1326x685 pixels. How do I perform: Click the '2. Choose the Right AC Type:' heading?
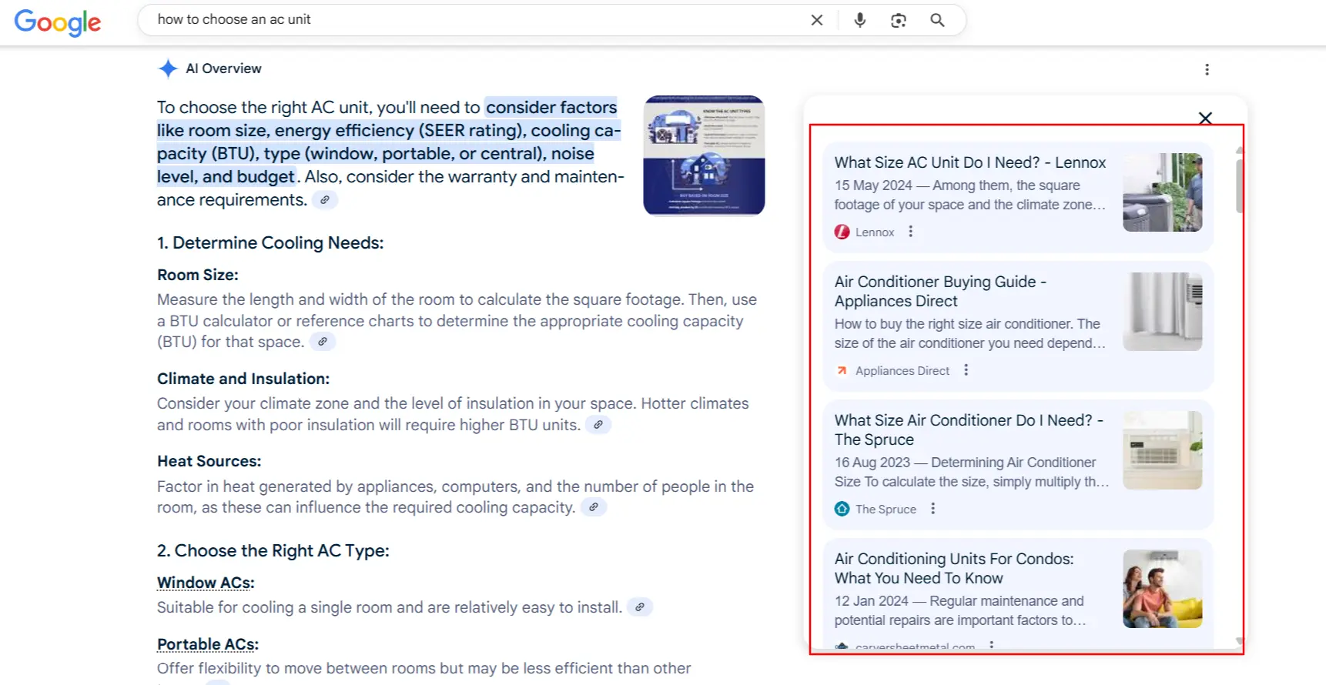pyautogui.click(x=273, y=550)
